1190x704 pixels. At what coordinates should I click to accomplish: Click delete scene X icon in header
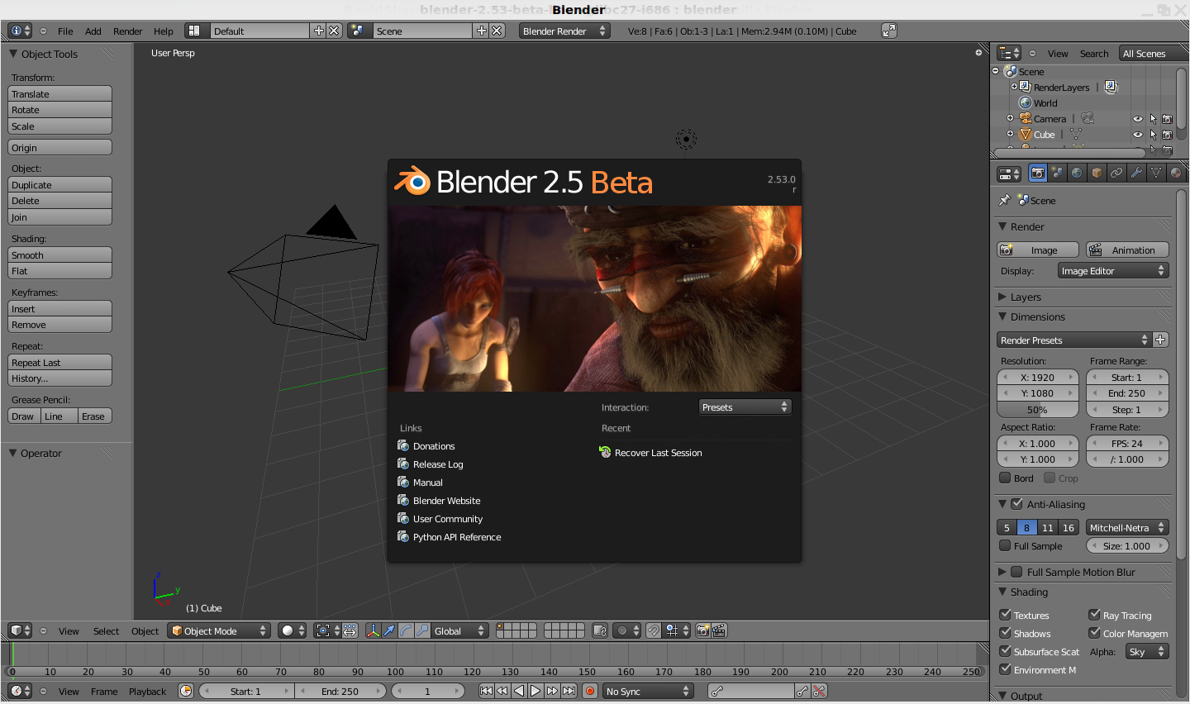(497, 31)
